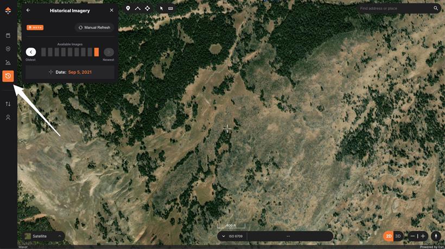Select the sixth available image bar
Screen dimensions: 445x249
coord(77,52)
